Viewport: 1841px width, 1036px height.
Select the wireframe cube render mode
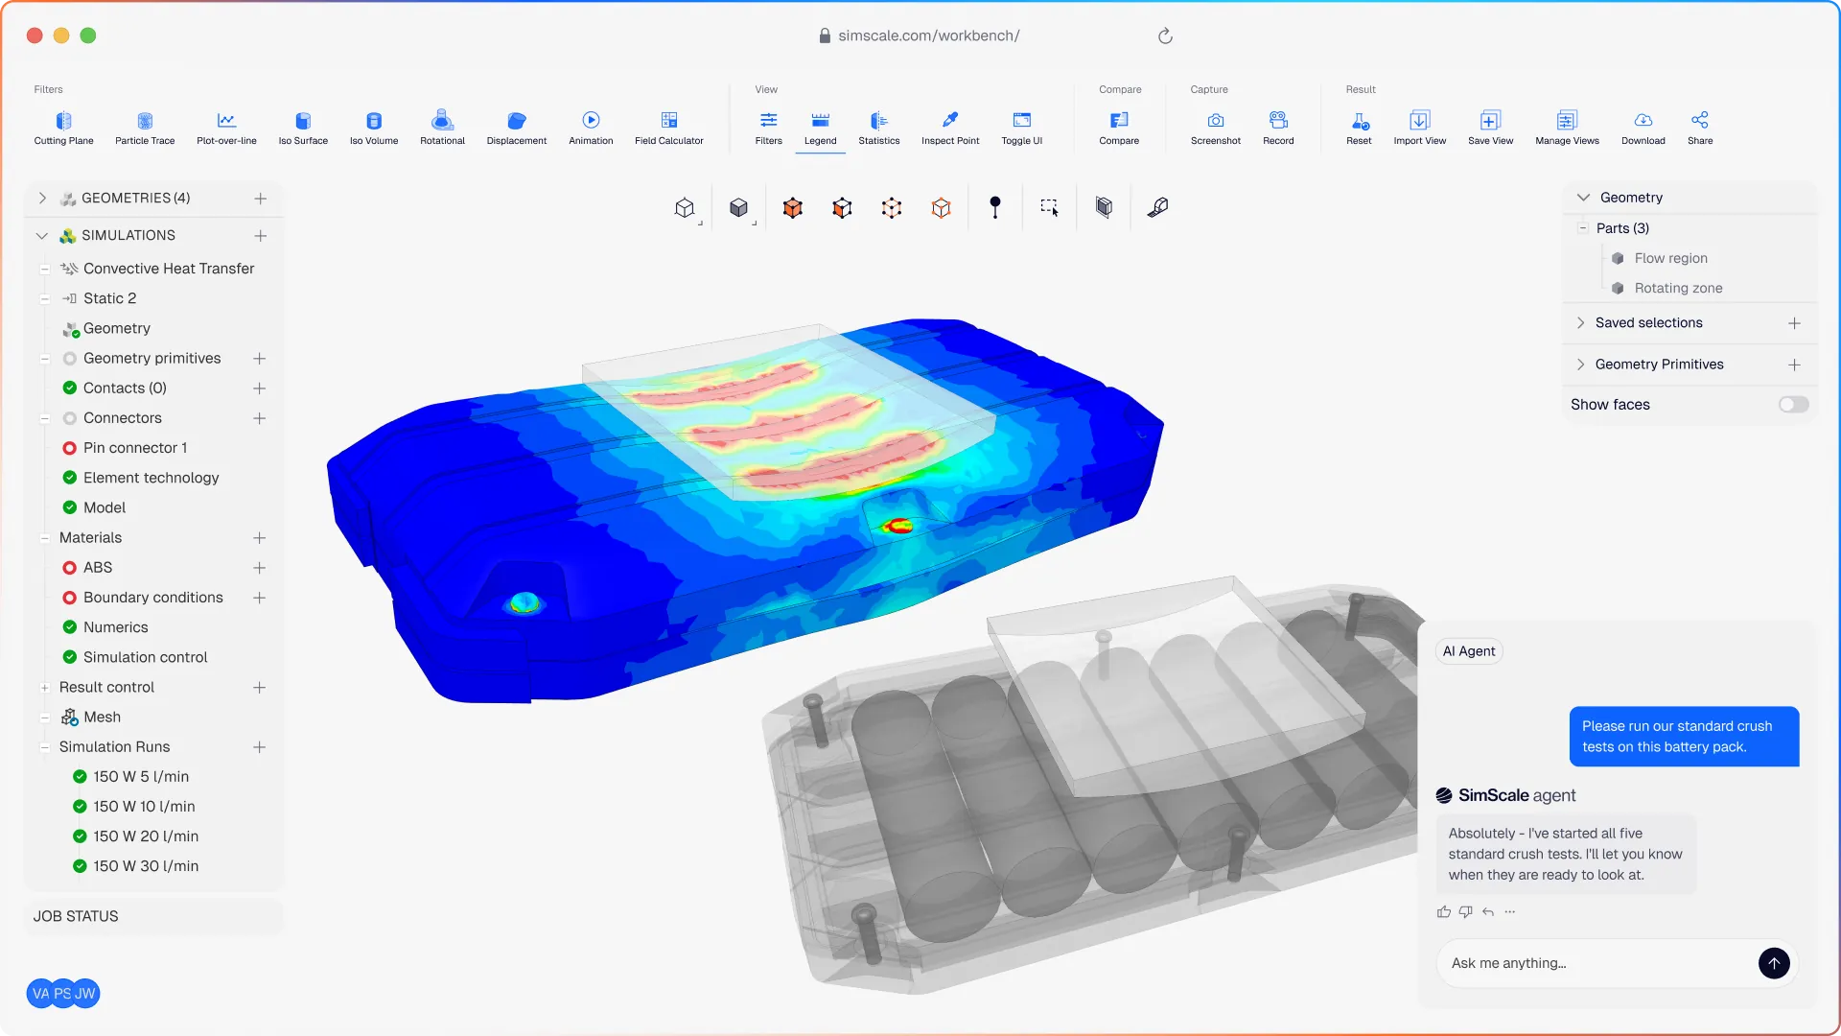tap(685, 207)
